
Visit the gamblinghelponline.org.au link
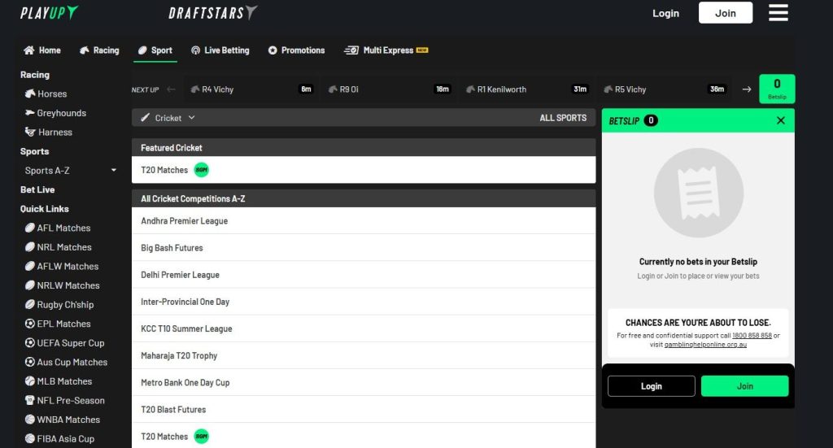tap(705, 345)
